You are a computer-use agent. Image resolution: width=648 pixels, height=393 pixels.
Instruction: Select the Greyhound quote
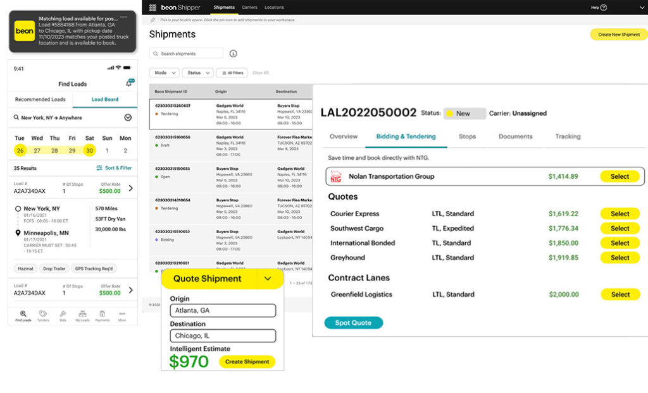pyautogui.click(x=620, y=258)
